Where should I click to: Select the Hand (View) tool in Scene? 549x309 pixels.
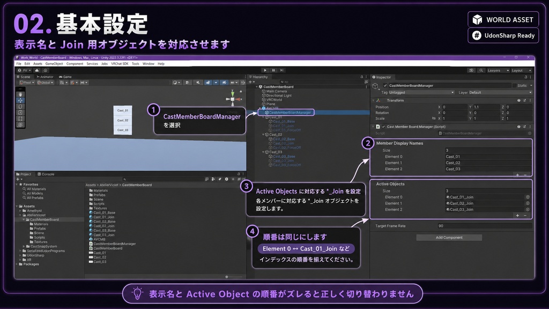[20, 94]
